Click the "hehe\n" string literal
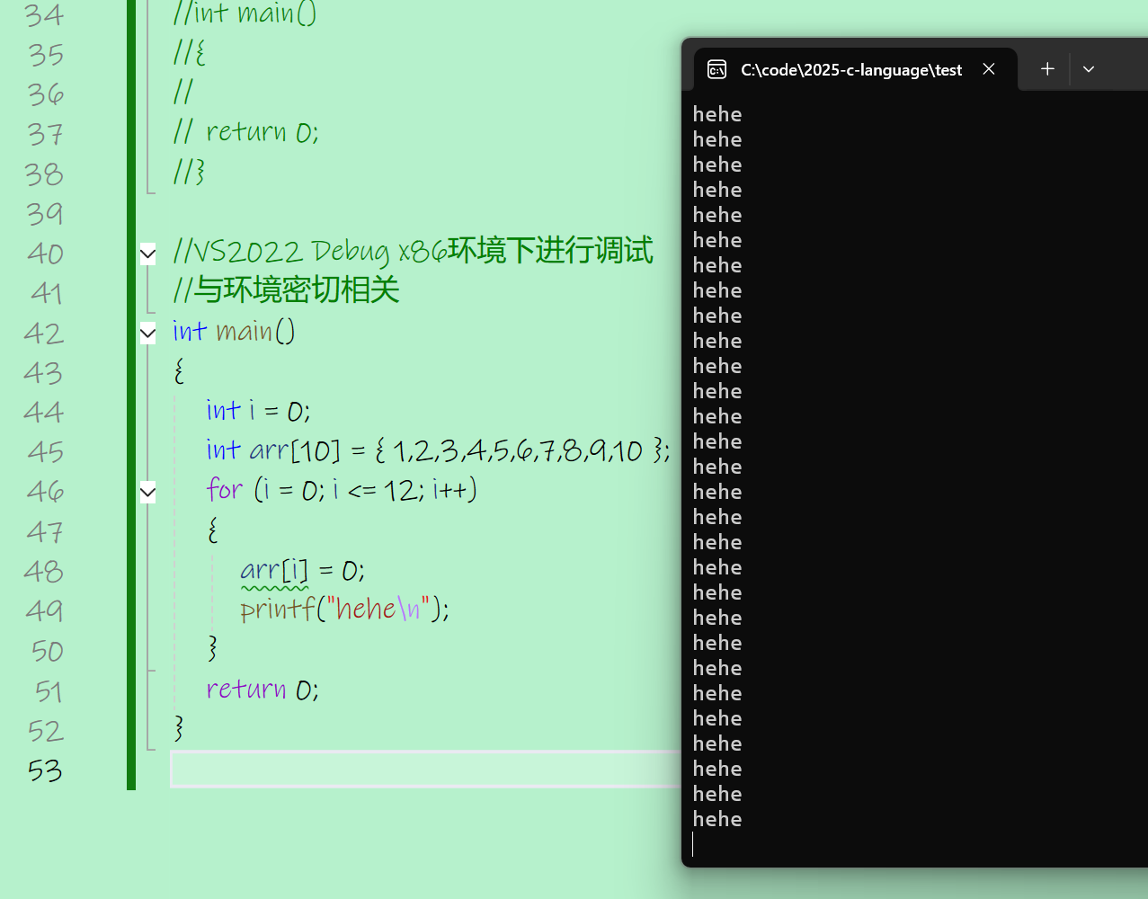Screen dimensions: 1148x899 point(378,610)
